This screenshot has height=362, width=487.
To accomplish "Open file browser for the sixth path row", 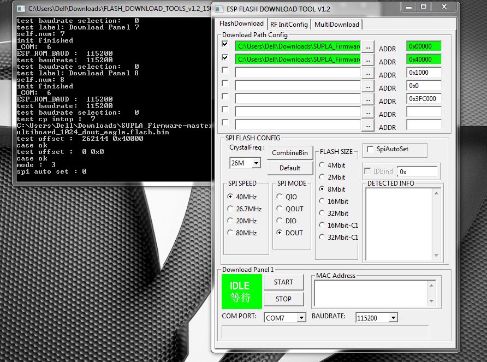I will coord(368,112).
